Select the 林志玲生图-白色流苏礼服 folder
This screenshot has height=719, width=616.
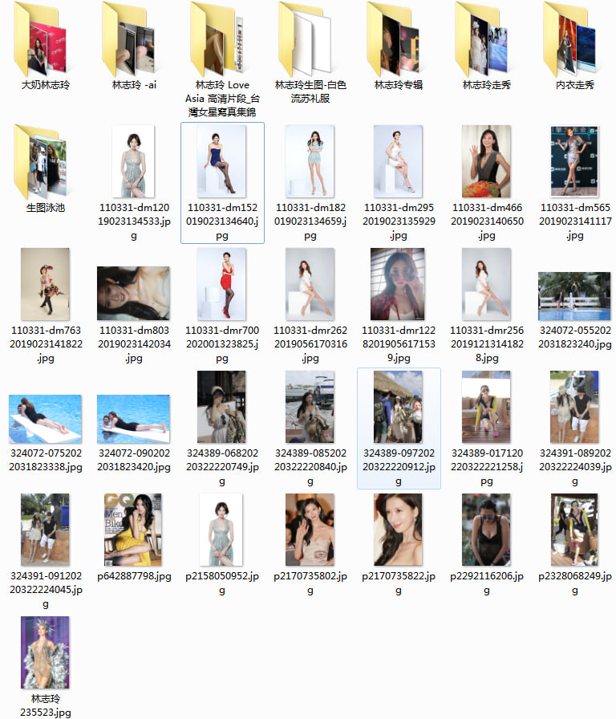click(310, 39)
